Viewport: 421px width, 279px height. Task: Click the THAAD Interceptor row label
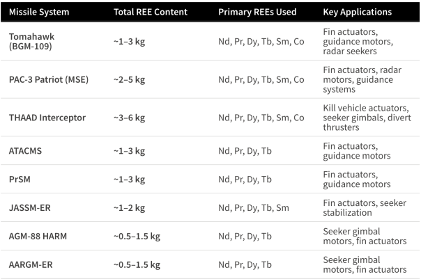coord(47,118)
